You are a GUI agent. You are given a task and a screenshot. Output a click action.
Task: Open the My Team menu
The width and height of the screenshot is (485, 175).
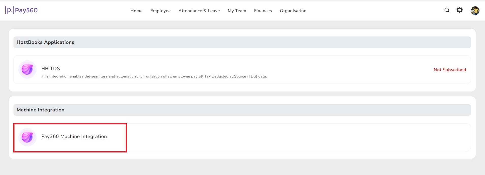pos(237,11)
